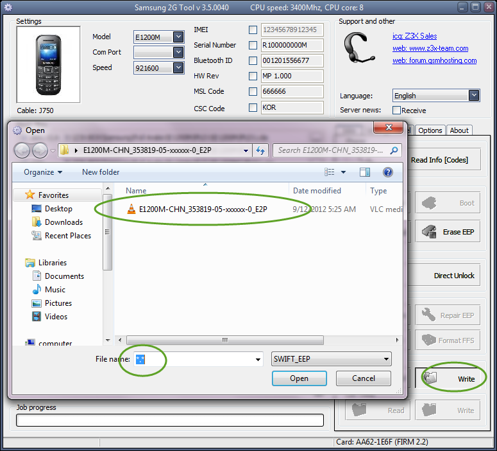Click the circled Write button
Screen dimensions: 497x451
tap(448, 378)
